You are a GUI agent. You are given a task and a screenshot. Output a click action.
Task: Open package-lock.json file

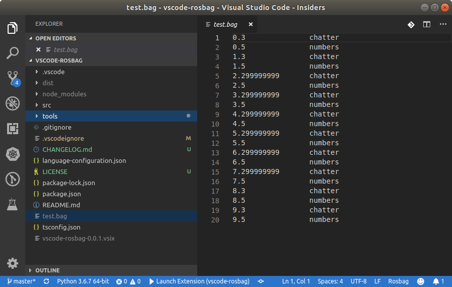tap(111, 183)
